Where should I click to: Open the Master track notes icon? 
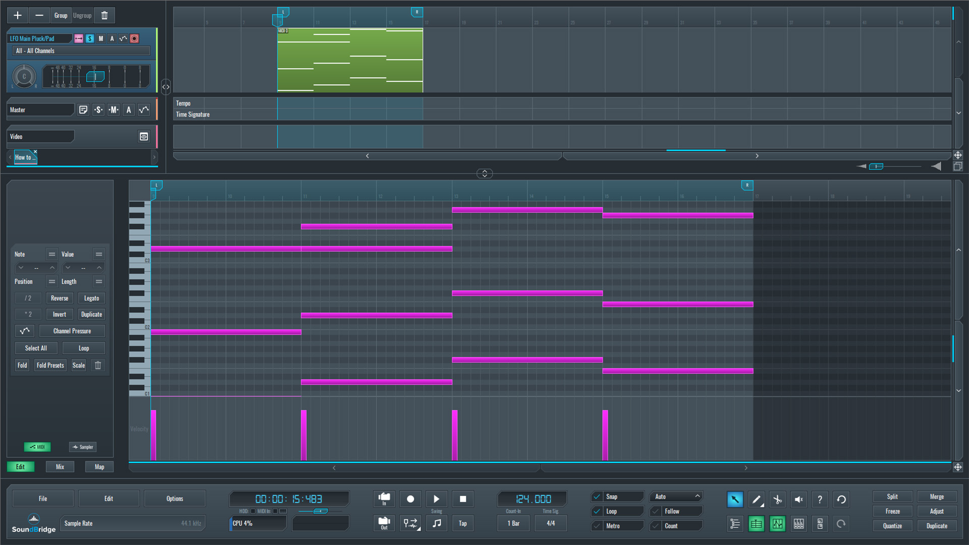coord(83,110)
